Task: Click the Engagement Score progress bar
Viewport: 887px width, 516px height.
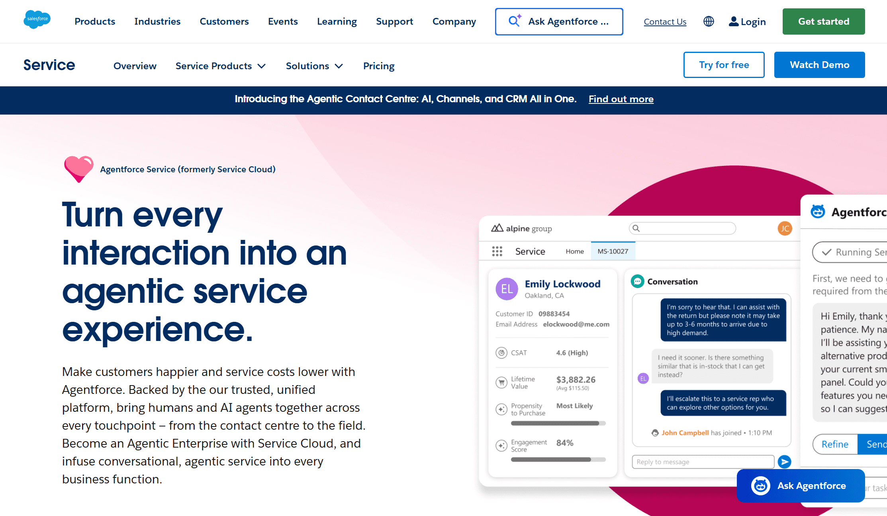Action: point(558,460)
